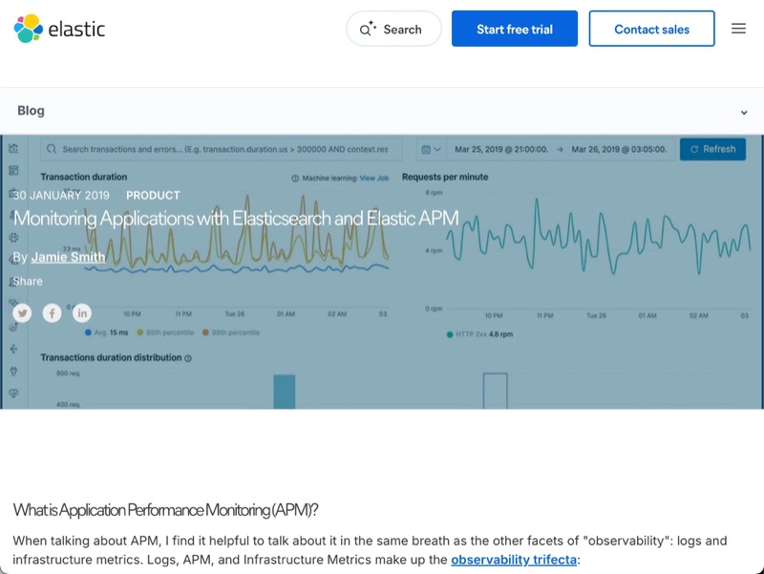Click the Elastic logo
This screenshot has width=764, height=574.
coord(59,29)
